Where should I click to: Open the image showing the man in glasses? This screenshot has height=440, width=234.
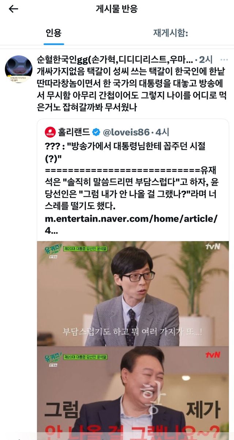[133, 294]
